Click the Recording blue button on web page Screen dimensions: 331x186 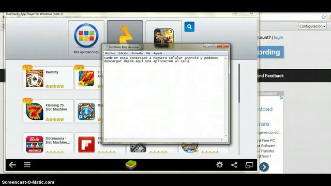click(x=271, y=52)
